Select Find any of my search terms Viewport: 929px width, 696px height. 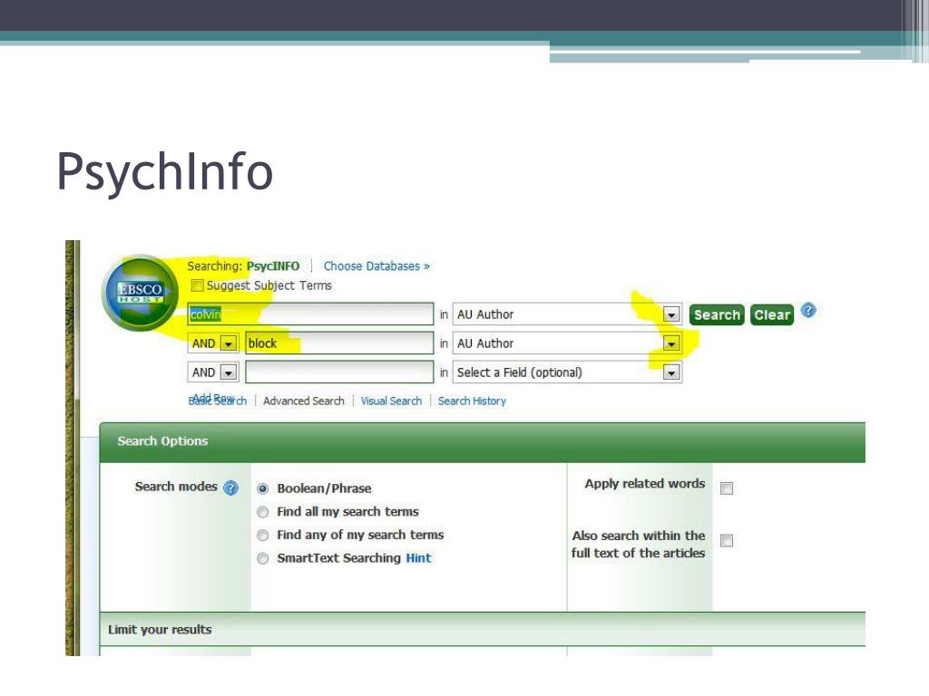[263, 535]
